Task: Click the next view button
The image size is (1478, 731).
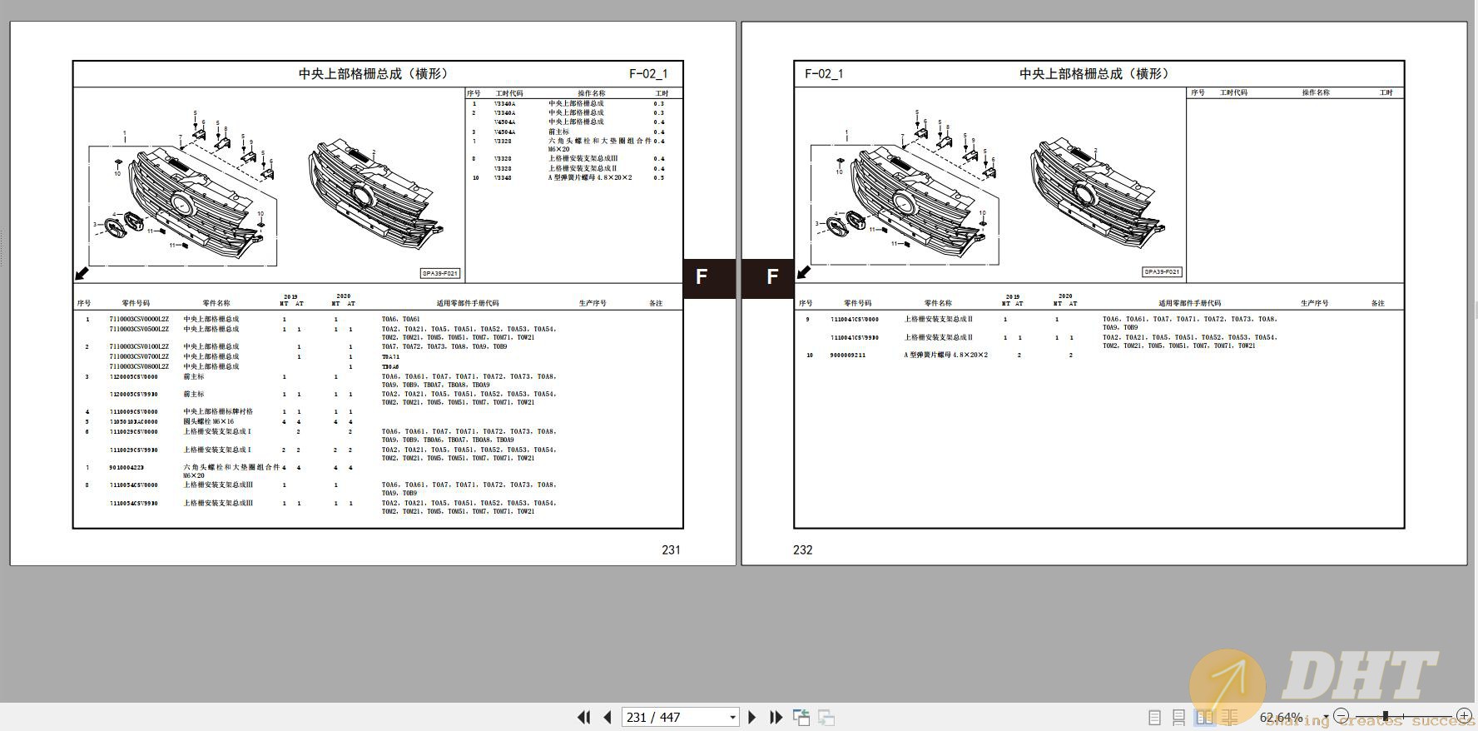Action: coord(826,717)
